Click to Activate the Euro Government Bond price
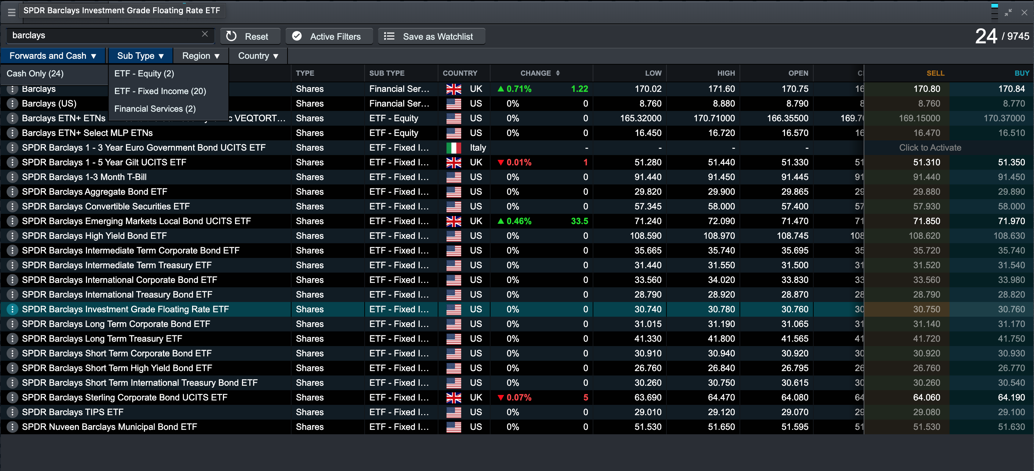This screenshot has width=1034, height=471. (x=930, y=148)
